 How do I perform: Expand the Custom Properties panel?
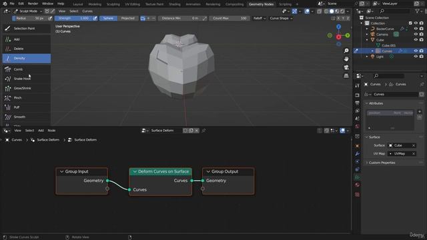click(366, 163)
